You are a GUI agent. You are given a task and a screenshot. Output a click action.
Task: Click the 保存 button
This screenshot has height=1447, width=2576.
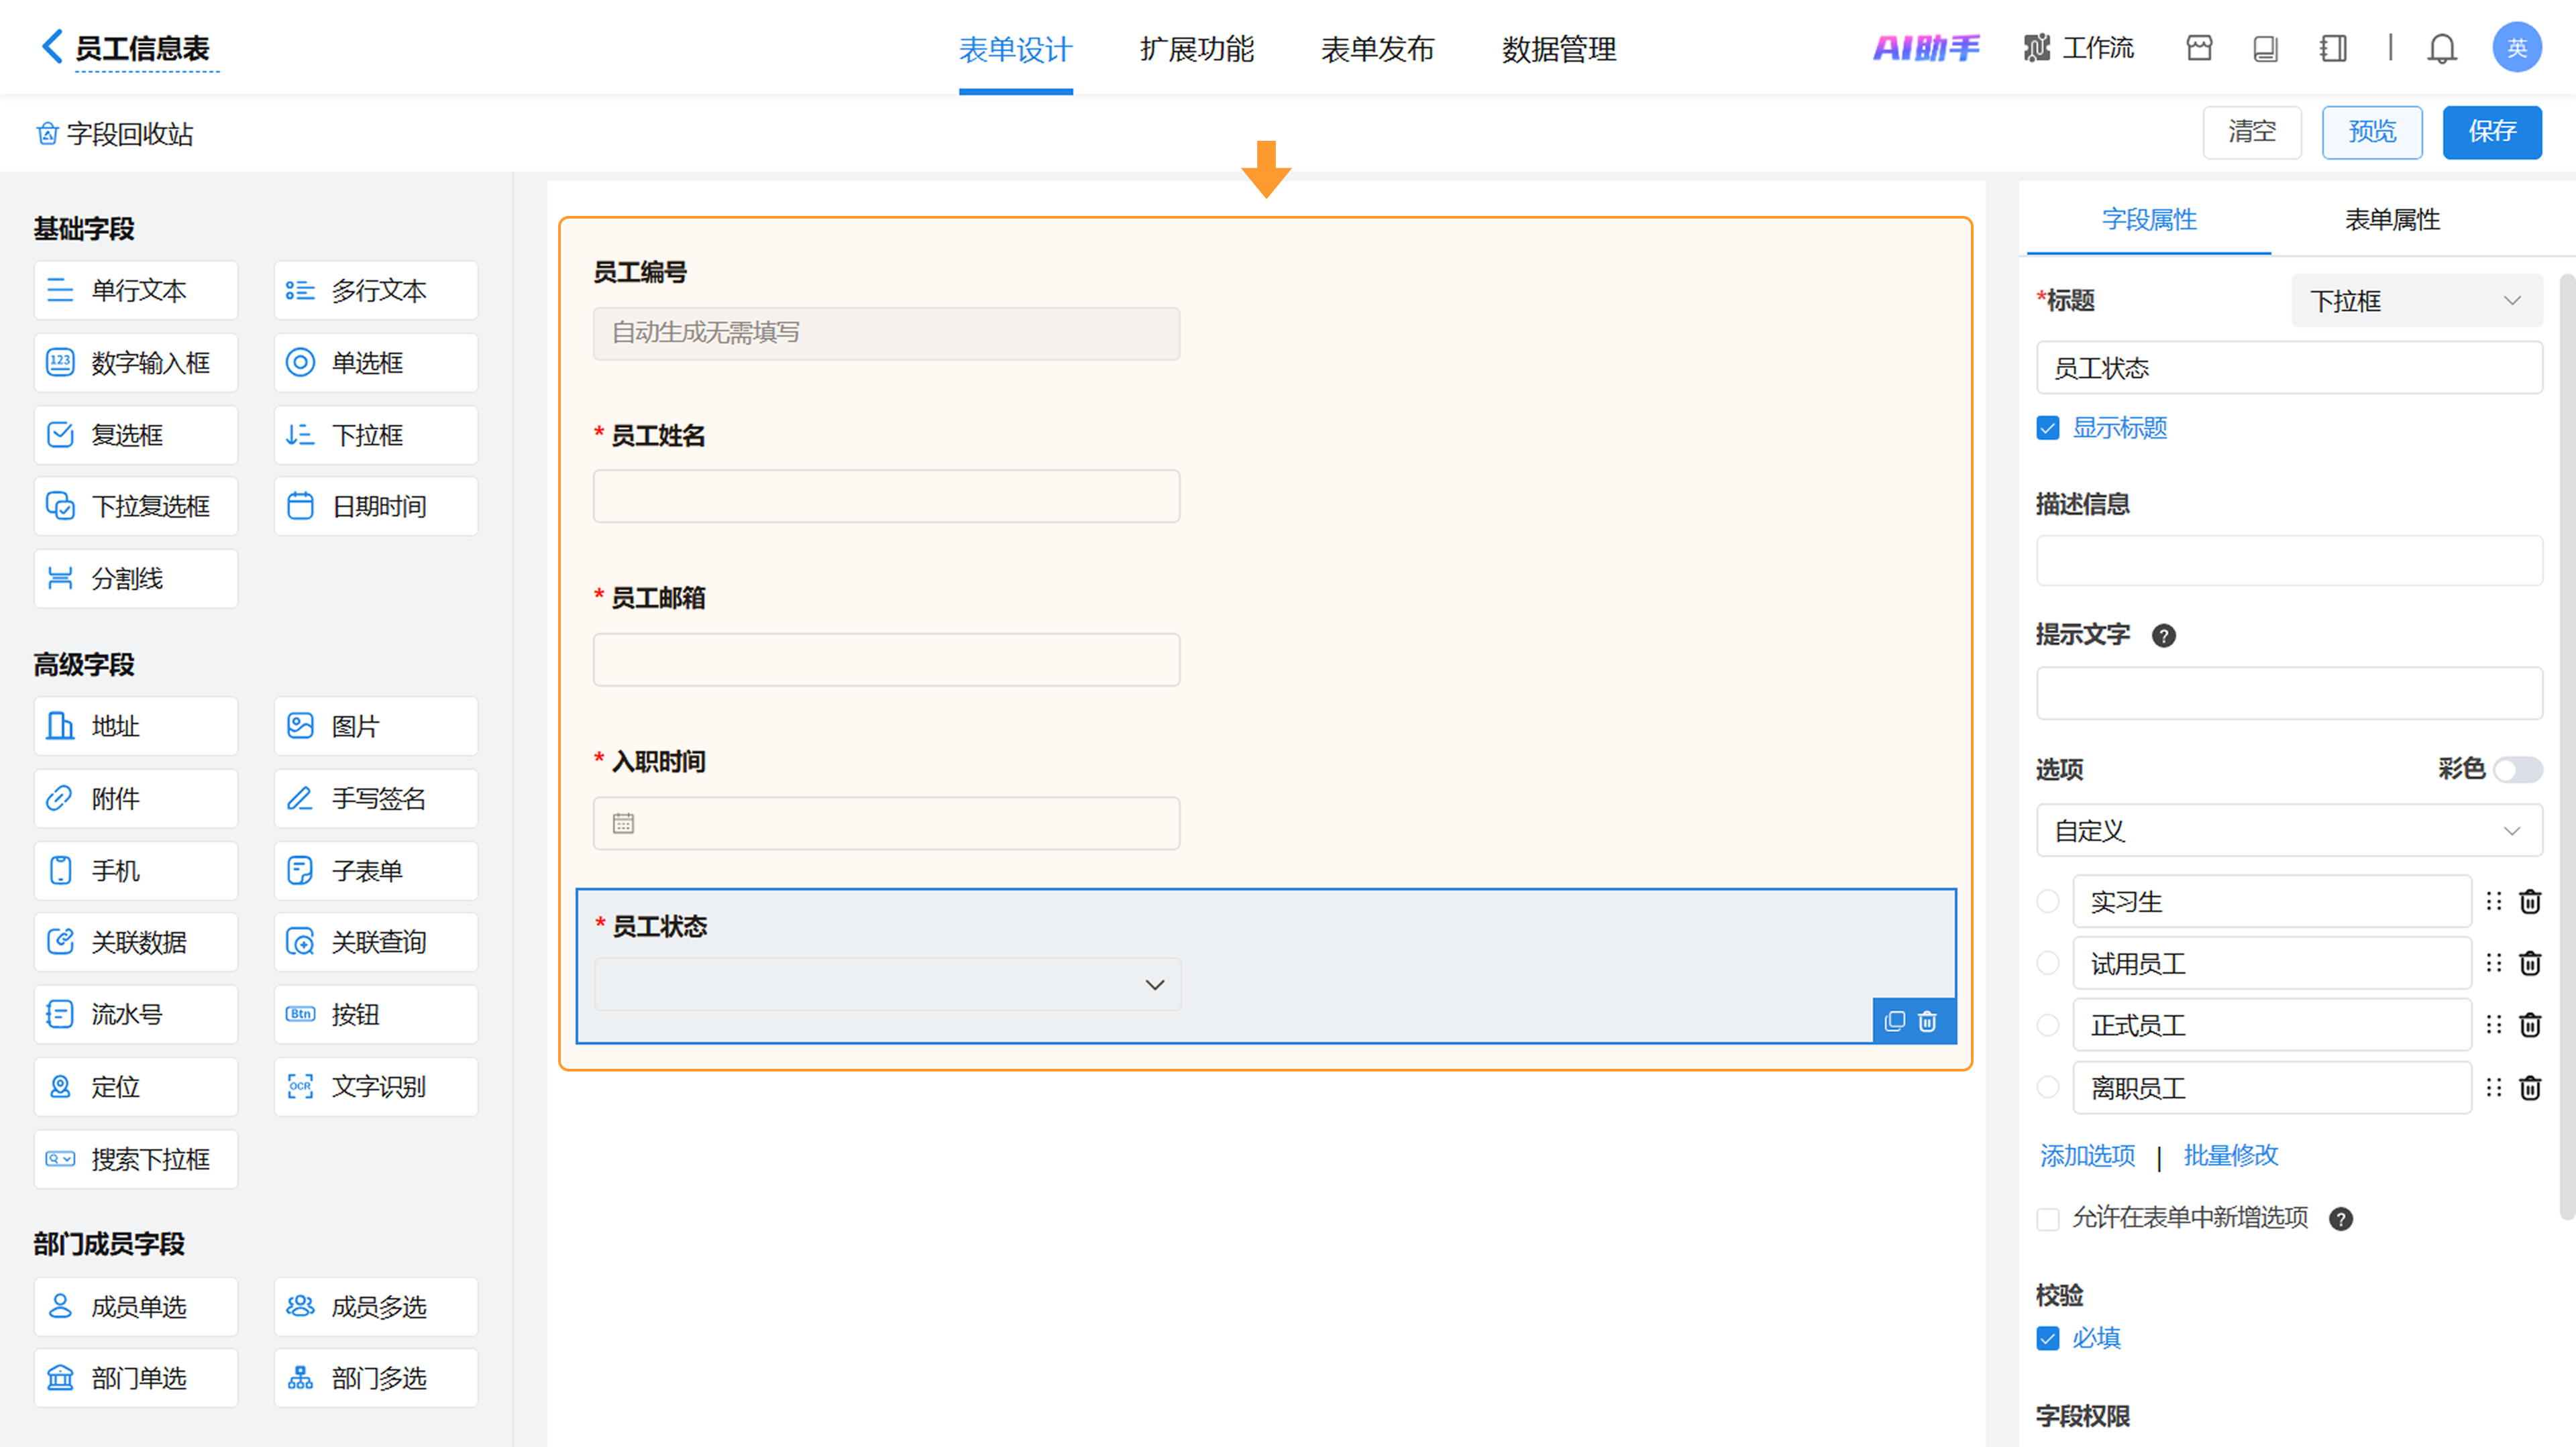coord(2491,132)
